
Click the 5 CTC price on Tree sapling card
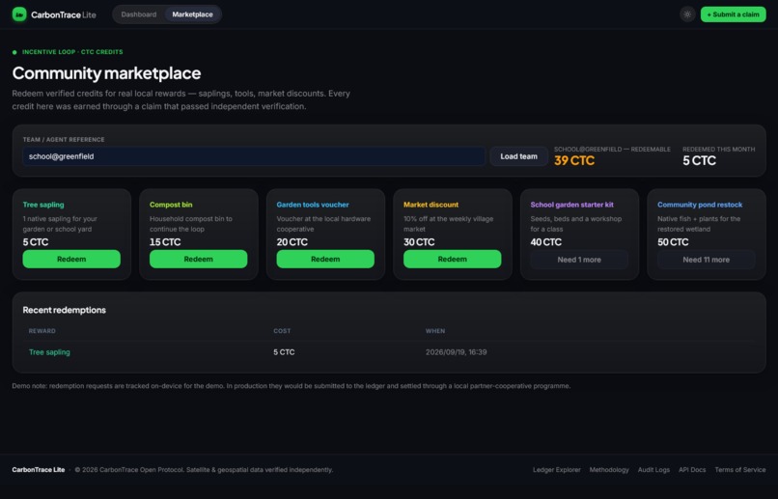point(36,242)
